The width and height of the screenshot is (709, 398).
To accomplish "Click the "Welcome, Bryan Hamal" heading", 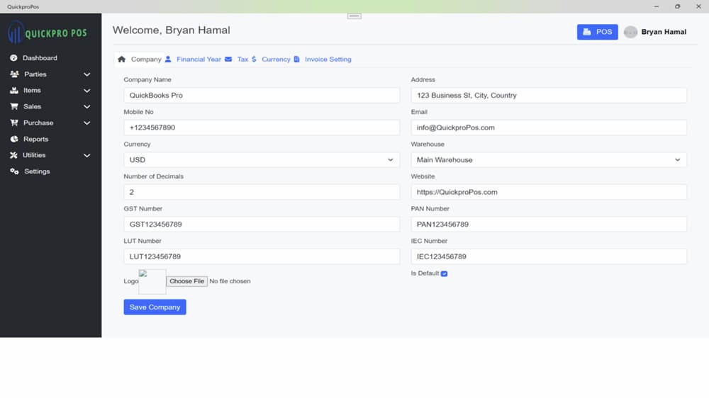I will [x=172, y=30].
